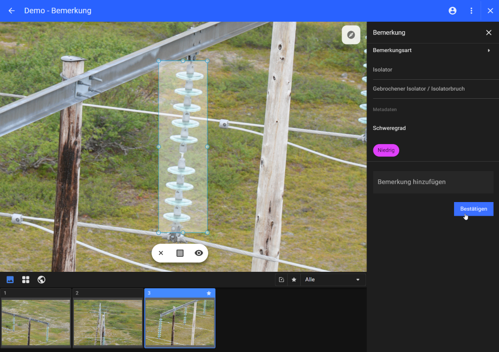Open the three-dot more options menu
The image size is (499, 352).
[471, 11]
